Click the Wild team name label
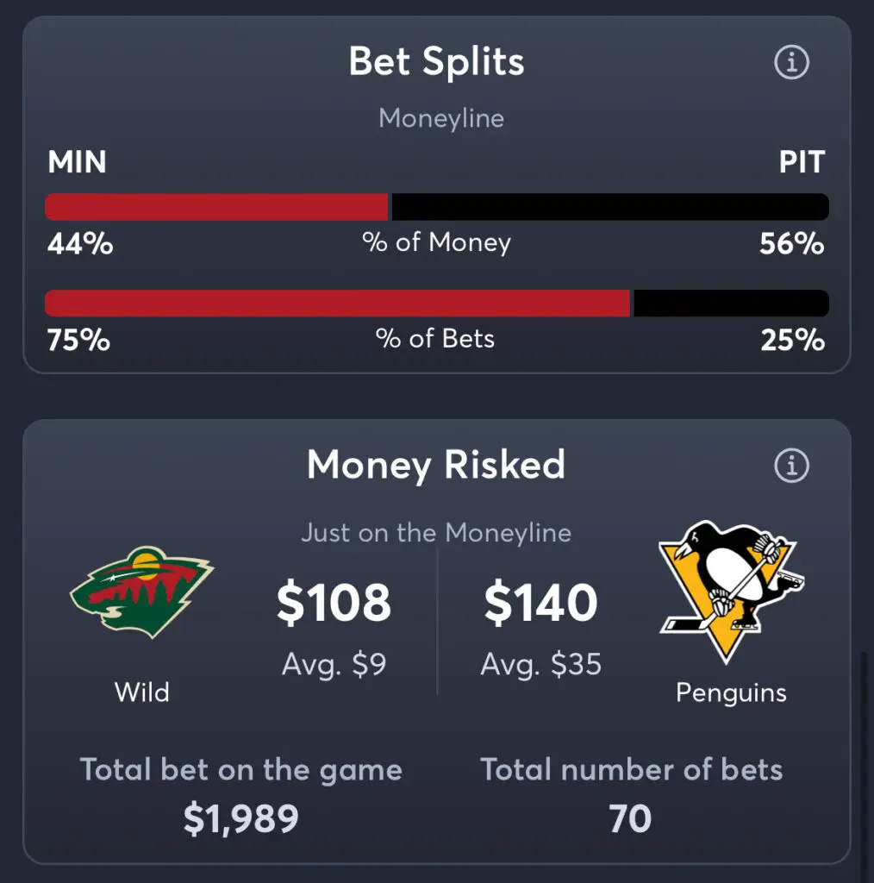The image size is (874, 883). click(142, 692)
